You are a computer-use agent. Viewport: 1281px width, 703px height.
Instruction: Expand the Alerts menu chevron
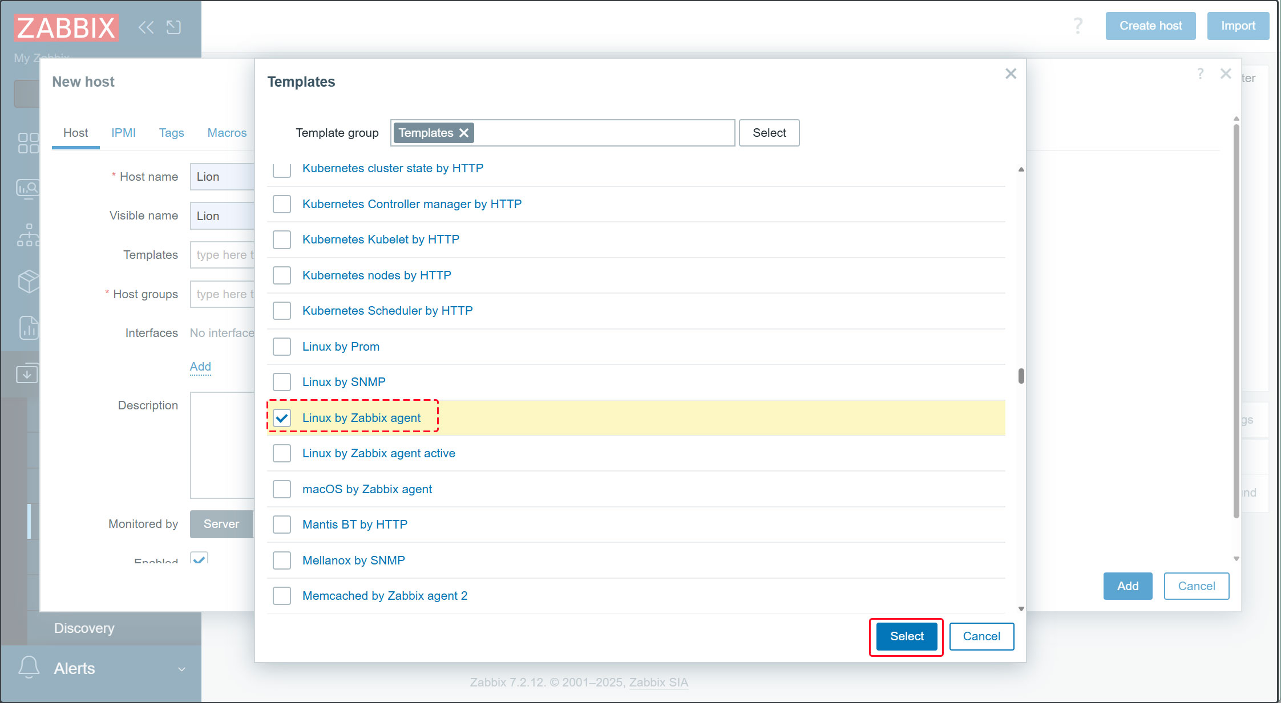tap(181, 669)
